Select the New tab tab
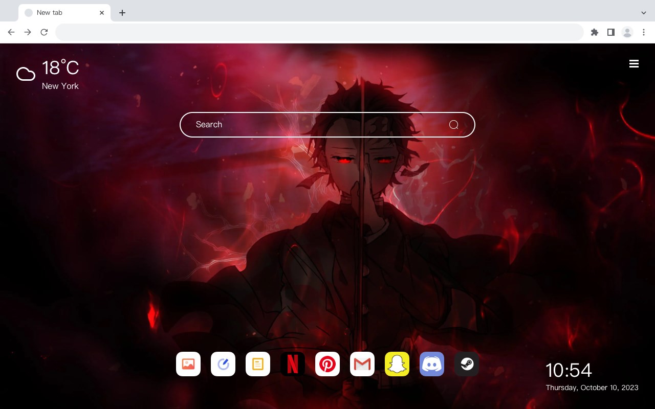 64,13
